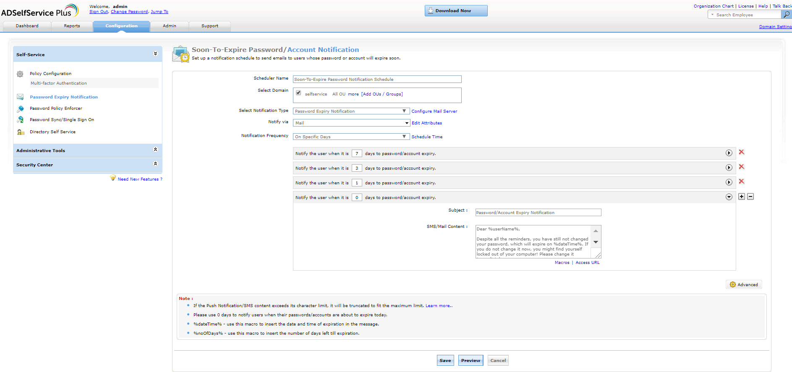The image size is (792, 372).
Task: Click the Need New Features lightbulb icon
Action: tap(113, 178)
